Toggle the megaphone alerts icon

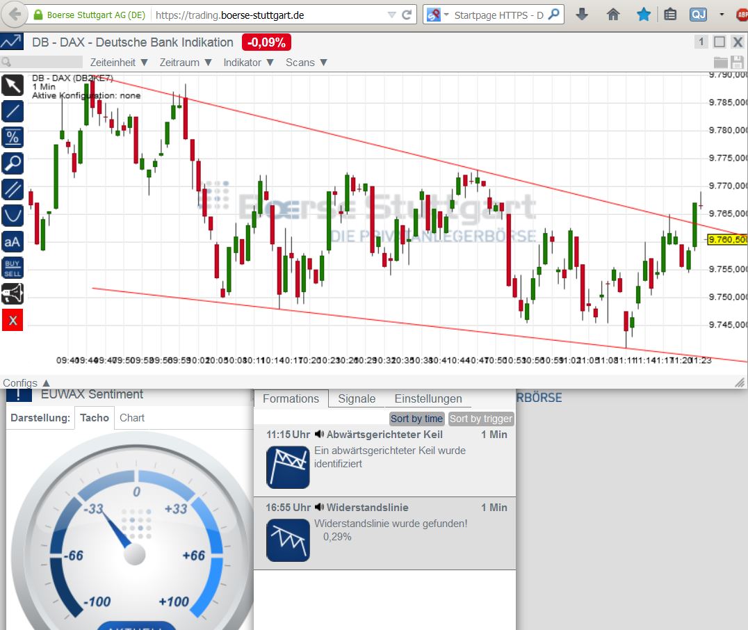12,293
